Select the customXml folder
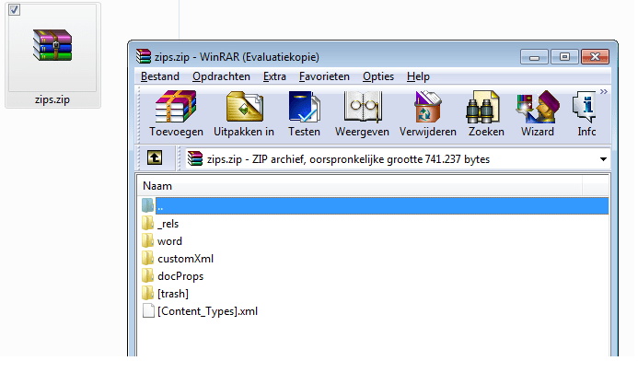This screenshot has height=384, width=638. pyautogui.click(x=185, y=259)
